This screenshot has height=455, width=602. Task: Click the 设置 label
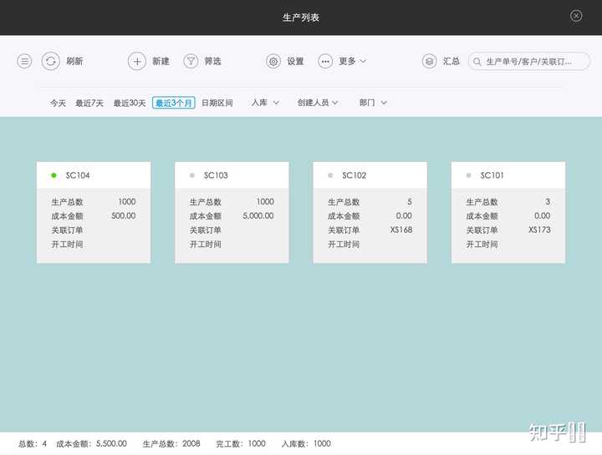pos(295,61)
